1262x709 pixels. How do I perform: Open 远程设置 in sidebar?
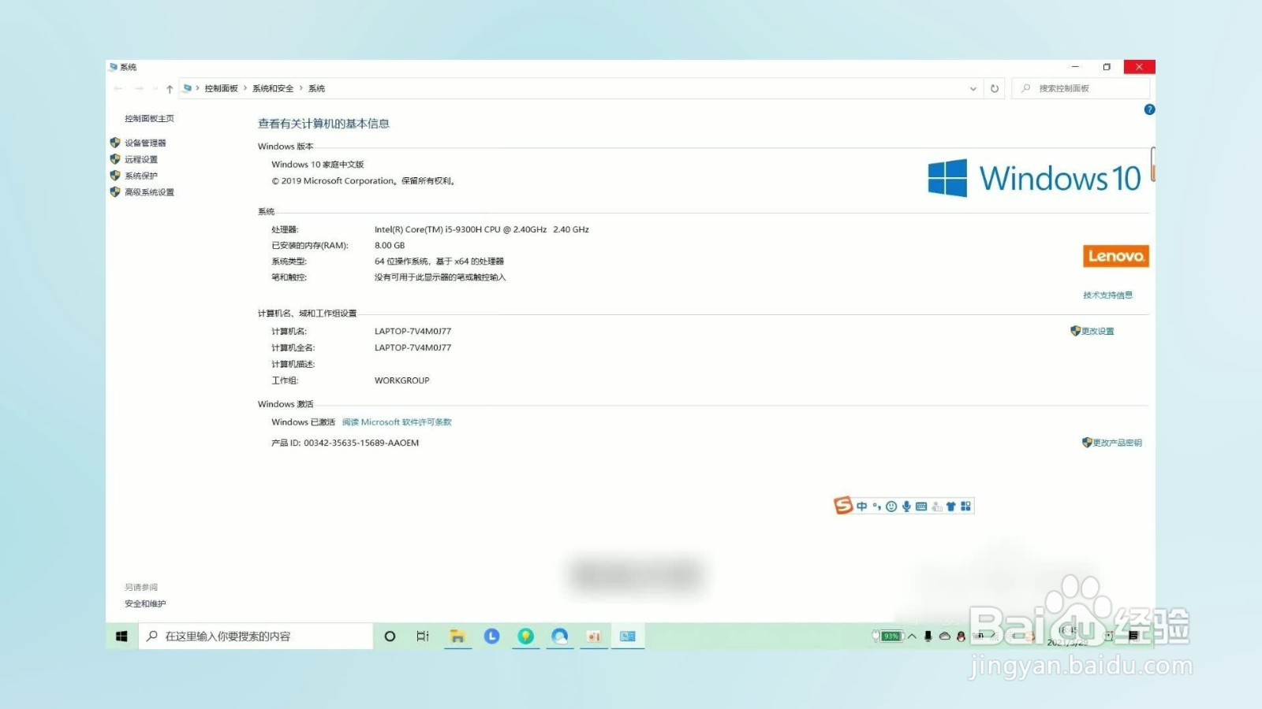click(141, 160)
